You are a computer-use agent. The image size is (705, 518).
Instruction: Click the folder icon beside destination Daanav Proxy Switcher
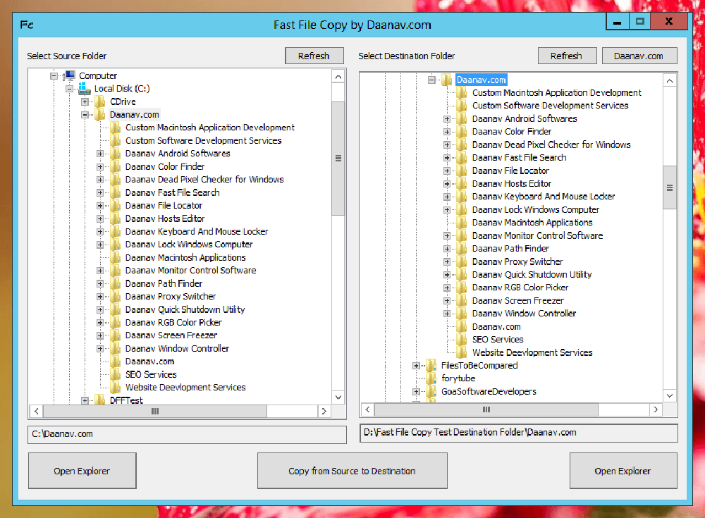462,261
